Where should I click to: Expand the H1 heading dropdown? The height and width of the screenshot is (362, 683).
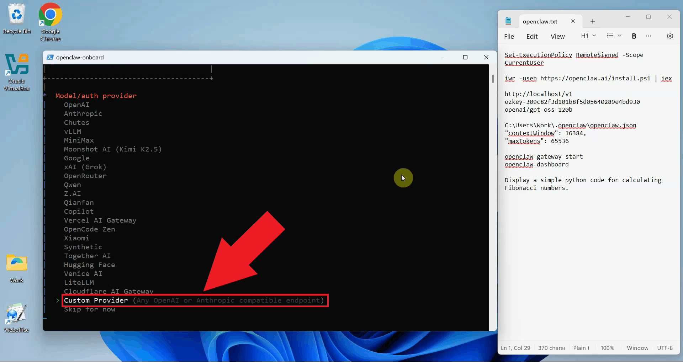tap(588, 36)
